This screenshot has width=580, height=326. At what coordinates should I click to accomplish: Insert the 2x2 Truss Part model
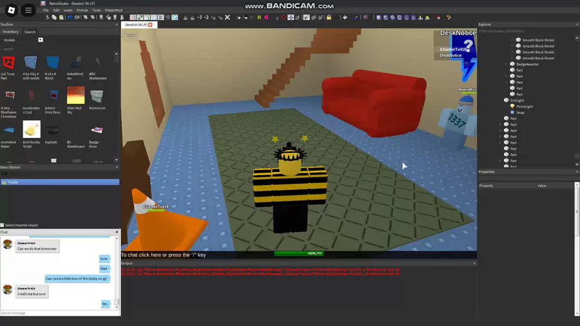8,68
